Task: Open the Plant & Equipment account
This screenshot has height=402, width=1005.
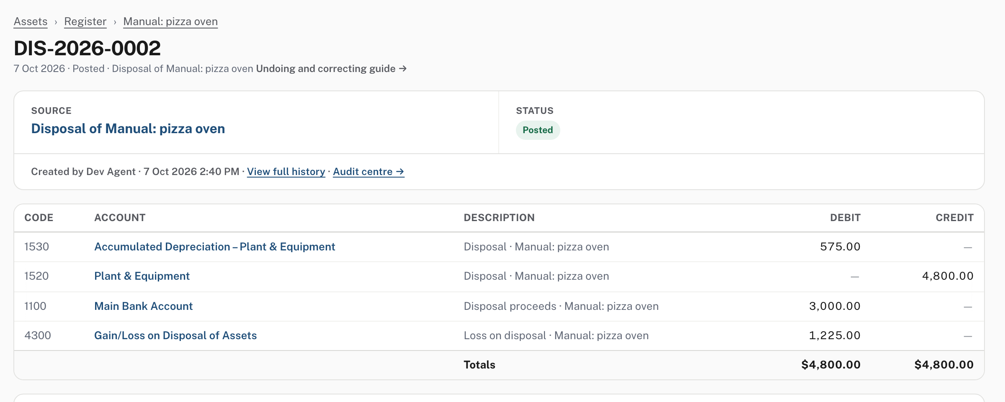Action: (142, 276)
